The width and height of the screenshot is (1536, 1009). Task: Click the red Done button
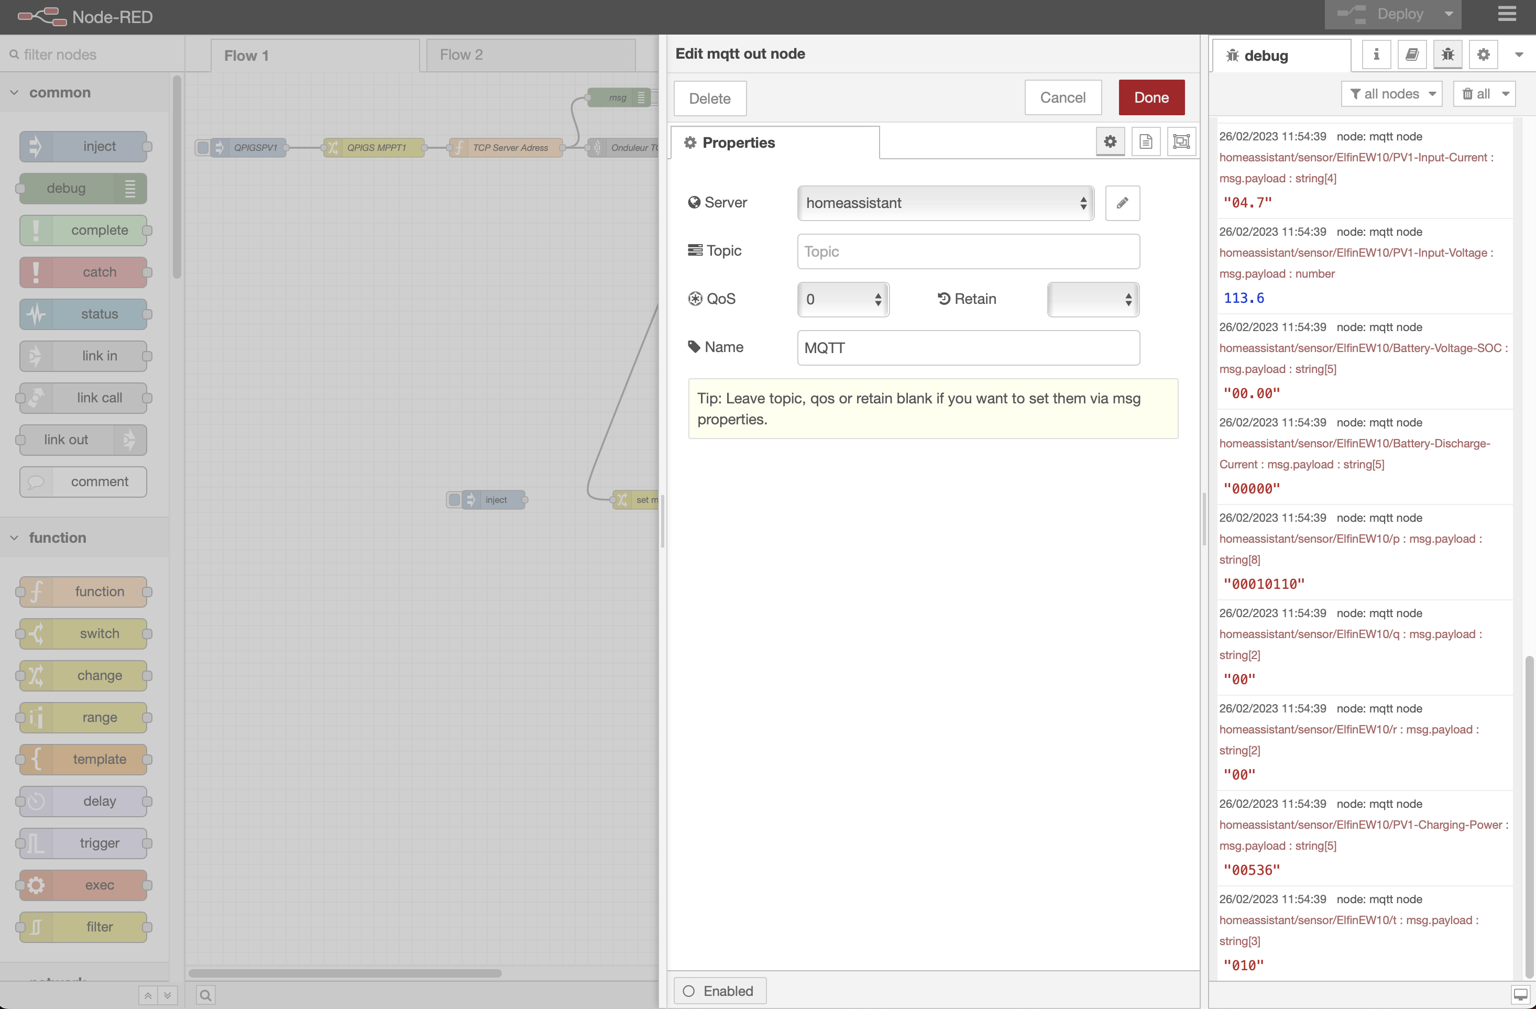(1151, 97)
